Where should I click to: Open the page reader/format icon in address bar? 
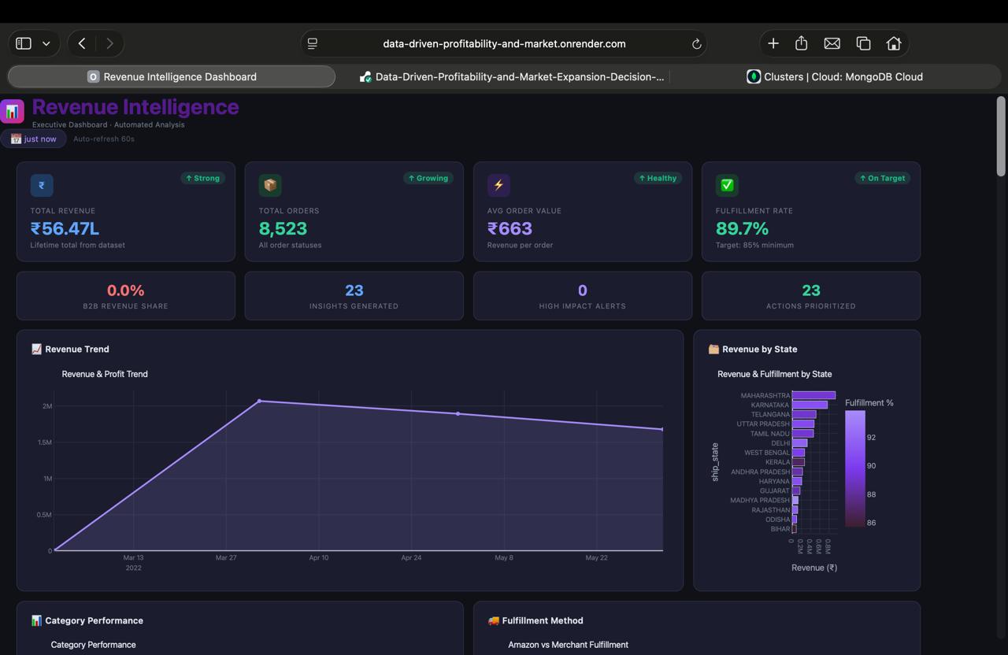click(x=313, y=44)
